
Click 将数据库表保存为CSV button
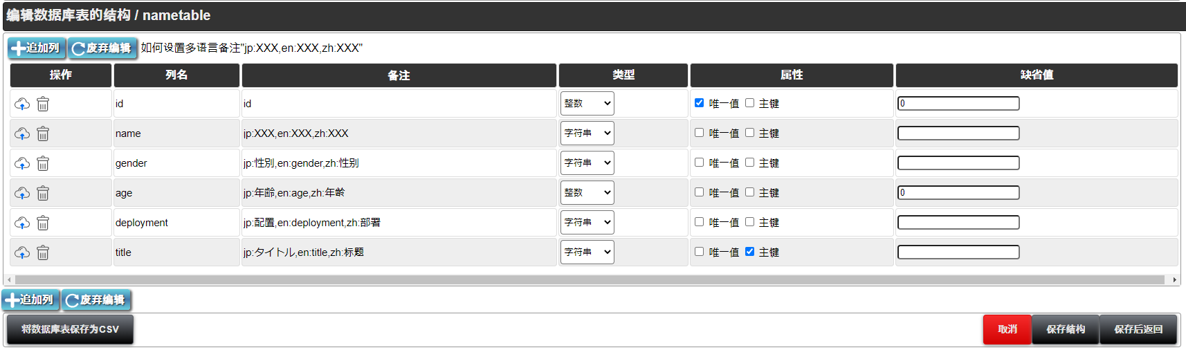[x=70, y=329]
